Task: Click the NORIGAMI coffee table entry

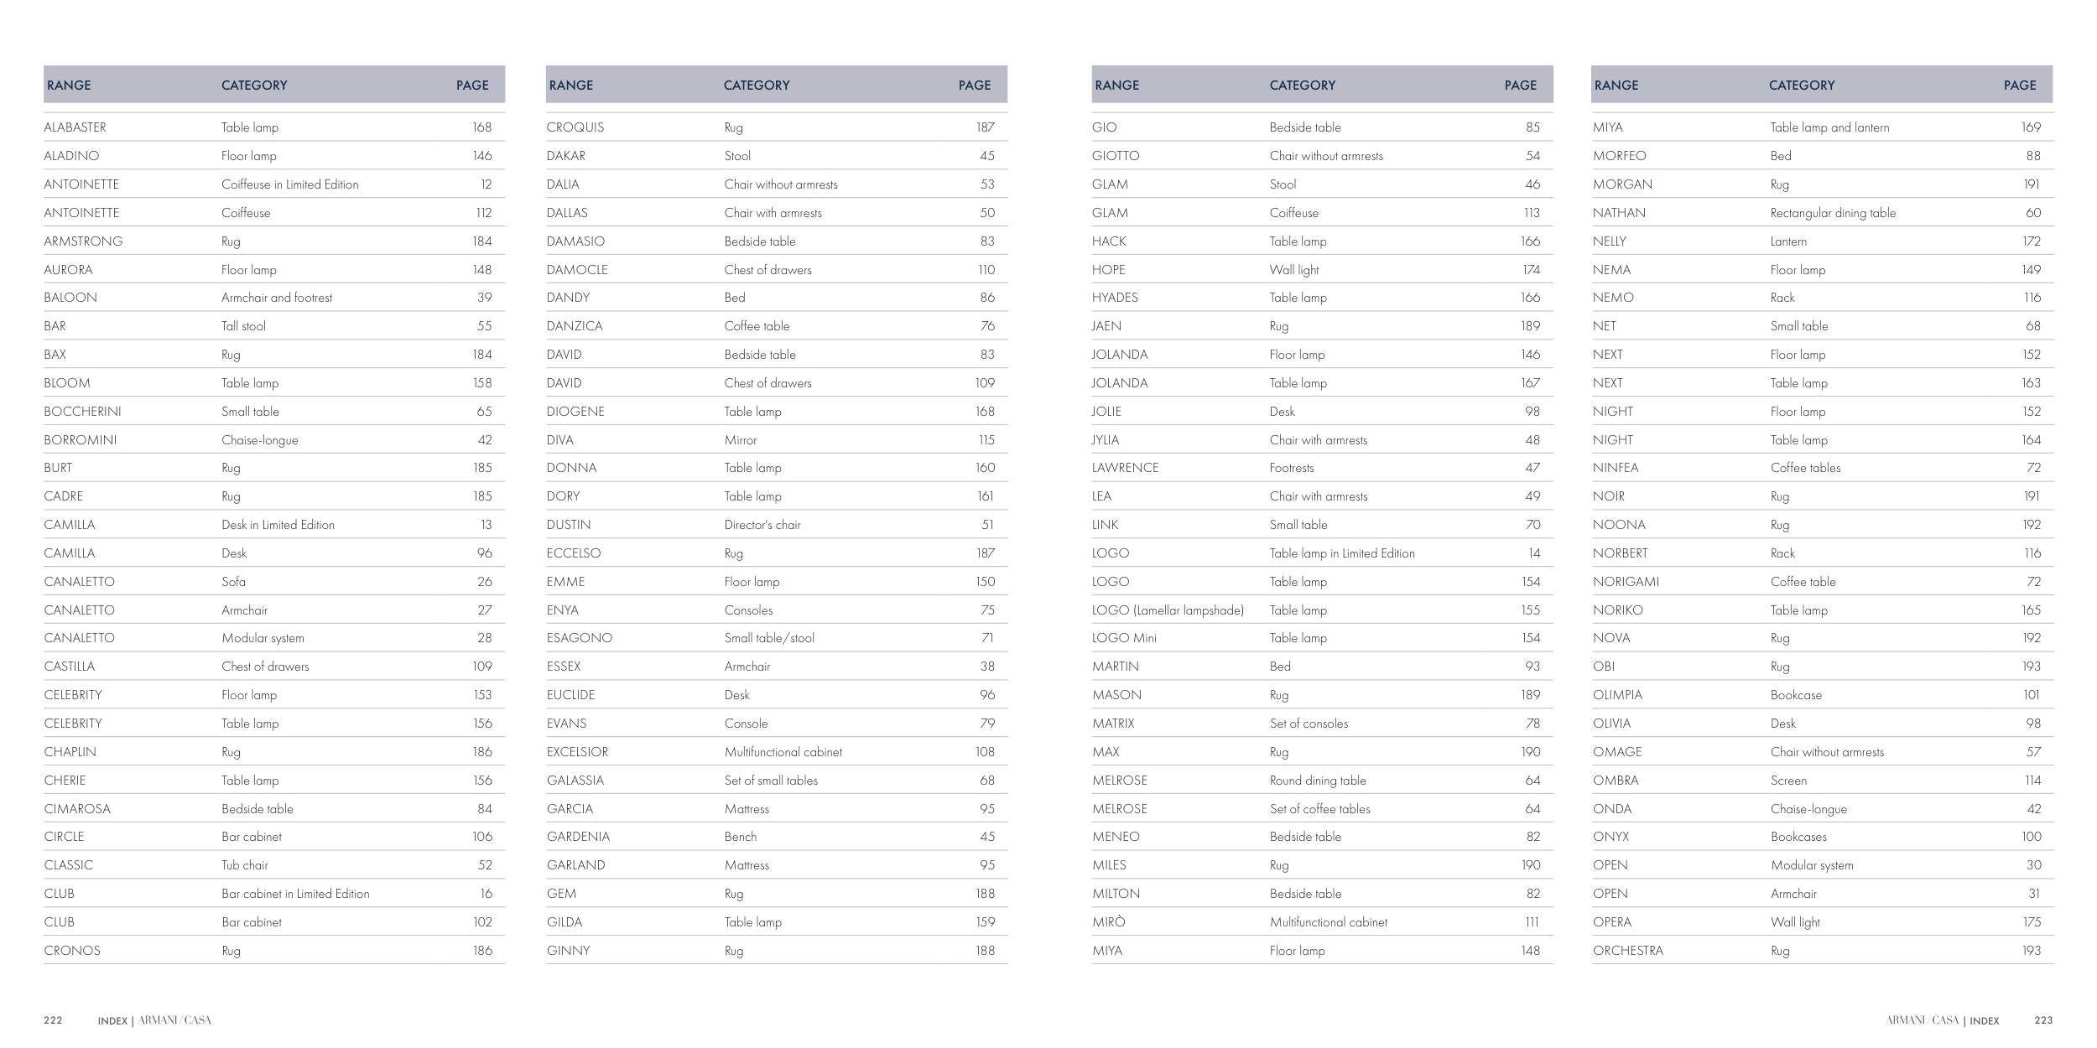Action: (x=1626, y=582)
